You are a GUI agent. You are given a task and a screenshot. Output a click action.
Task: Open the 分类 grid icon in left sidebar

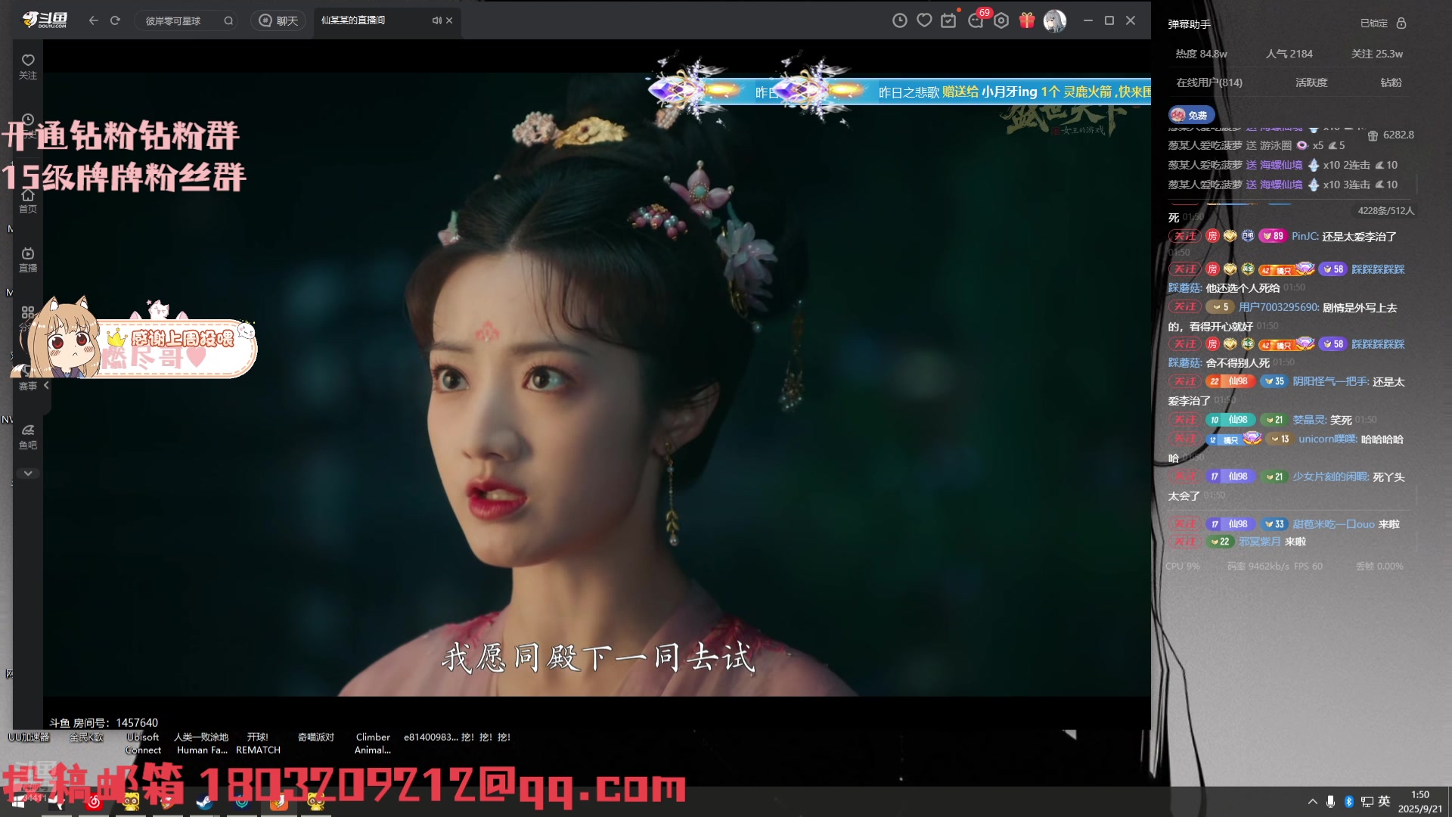pyautogui.click(x=28, y=312)
